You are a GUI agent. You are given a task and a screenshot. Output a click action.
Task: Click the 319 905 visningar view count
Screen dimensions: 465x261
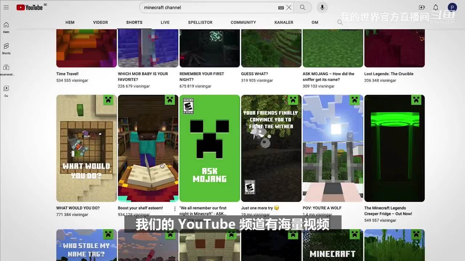(x=257, y=80)
